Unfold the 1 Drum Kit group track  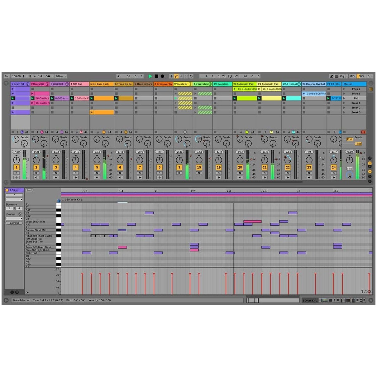coord(27,84)
